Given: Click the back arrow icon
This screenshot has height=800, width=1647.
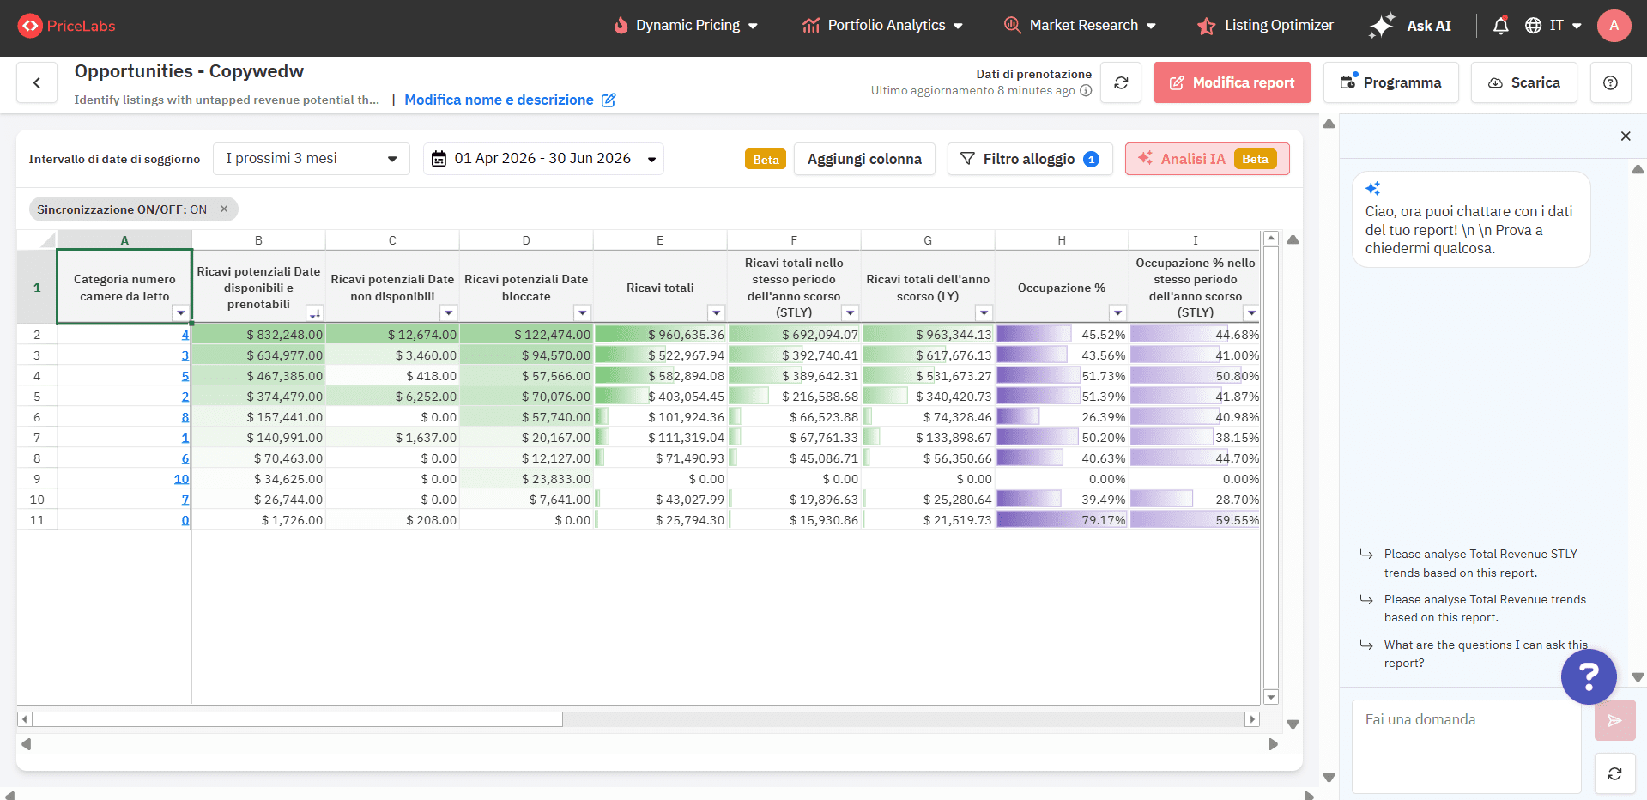Looking at the screenshot, I should pyautogui.click(x=37, y=83).
